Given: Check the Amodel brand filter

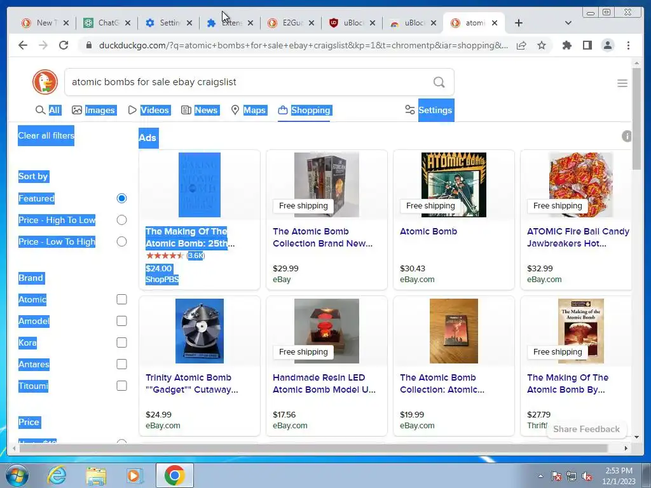Looking at the screenshot, I should tap(121, 321).
